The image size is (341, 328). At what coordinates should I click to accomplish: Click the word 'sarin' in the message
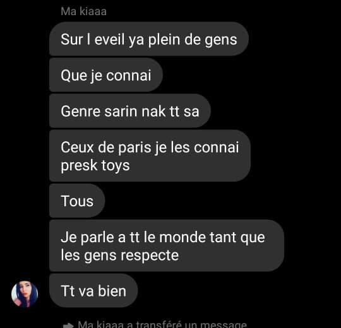[x=121, y=112]
